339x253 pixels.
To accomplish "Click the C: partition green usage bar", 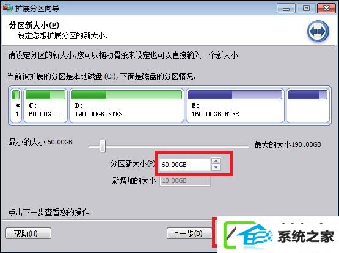I will tap(45, 94).
